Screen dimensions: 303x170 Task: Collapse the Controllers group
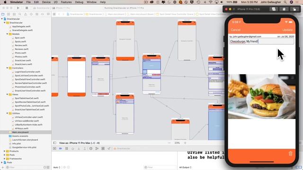tap(8, 68)
